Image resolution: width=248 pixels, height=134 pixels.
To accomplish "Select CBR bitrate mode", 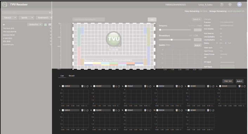I will click(196, 36).
